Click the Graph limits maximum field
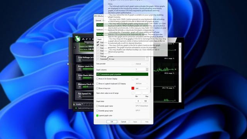 (145, 101)
